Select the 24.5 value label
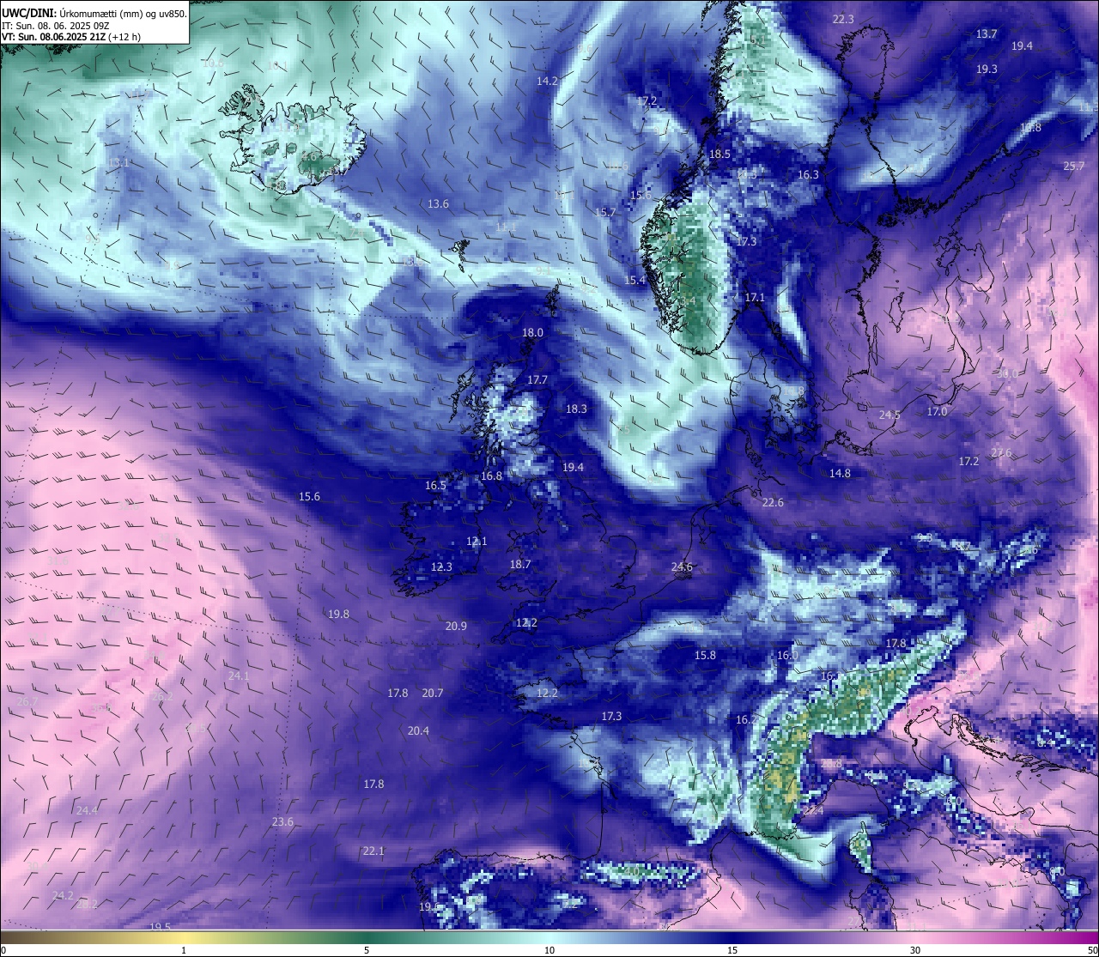 point(890,415)
